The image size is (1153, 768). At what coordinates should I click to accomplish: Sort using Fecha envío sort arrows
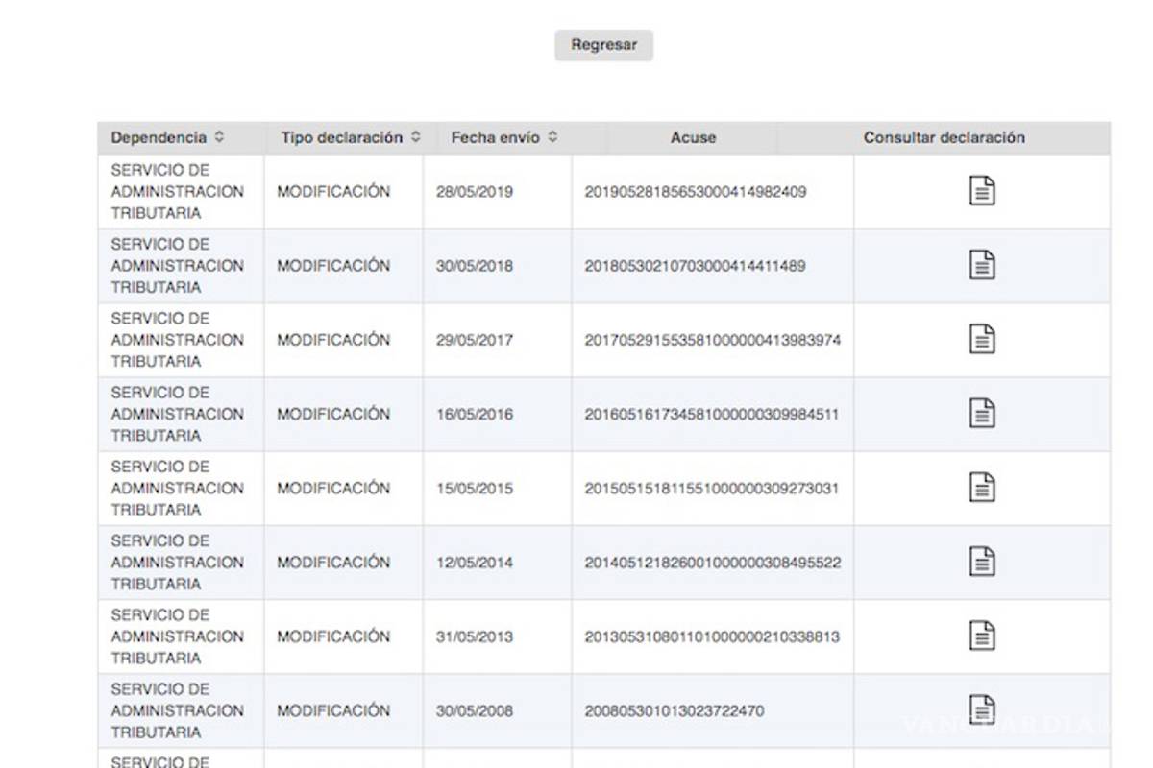point(552,137)
